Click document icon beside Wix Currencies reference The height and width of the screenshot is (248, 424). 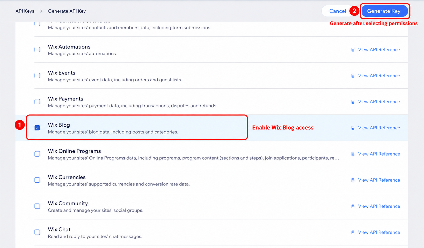click(x=353, y=180)
